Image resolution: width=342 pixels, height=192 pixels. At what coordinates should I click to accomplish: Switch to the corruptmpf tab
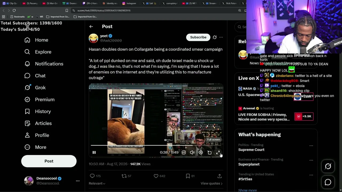170,3
